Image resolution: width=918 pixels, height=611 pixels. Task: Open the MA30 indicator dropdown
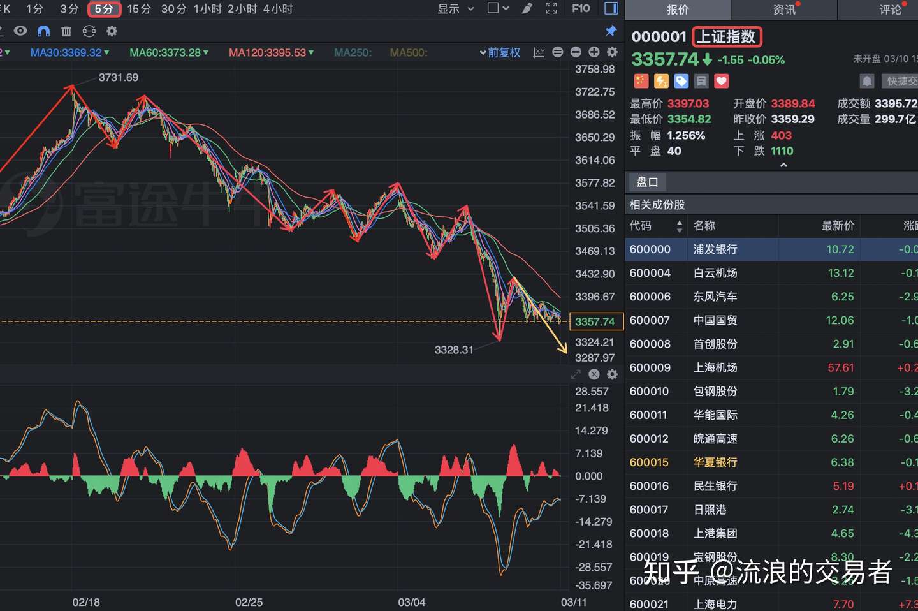point(69,52)
